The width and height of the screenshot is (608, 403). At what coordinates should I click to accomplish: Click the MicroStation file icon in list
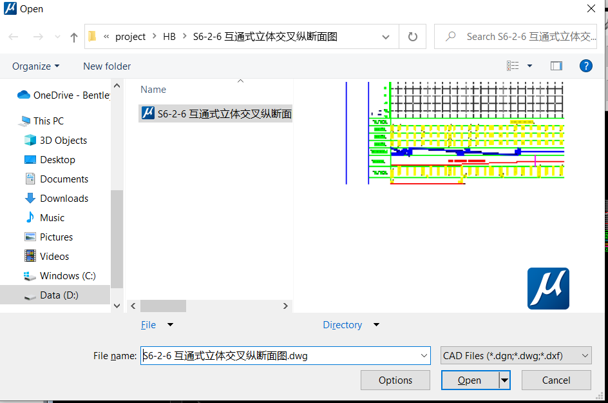(x=147, y=114)
